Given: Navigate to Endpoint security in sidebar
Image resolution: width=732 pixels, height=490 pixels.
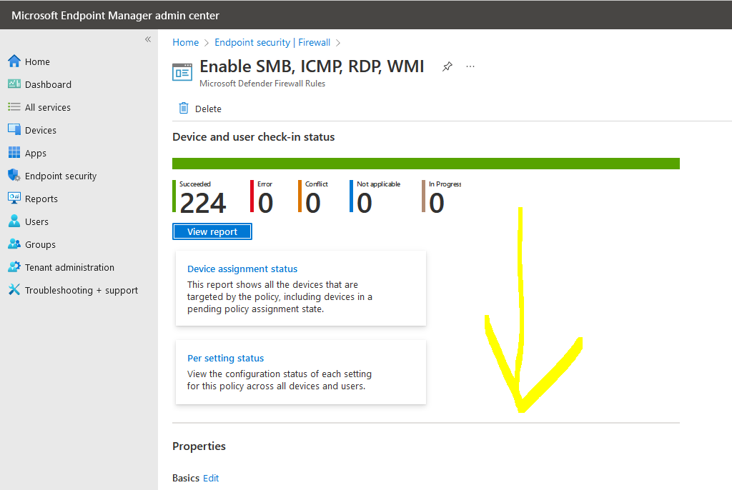Looking at the screenshot, I should click(61, 176).
